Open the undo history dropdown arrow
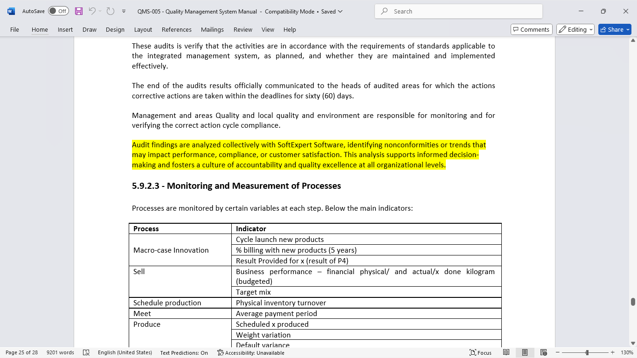 click(101, 11)
